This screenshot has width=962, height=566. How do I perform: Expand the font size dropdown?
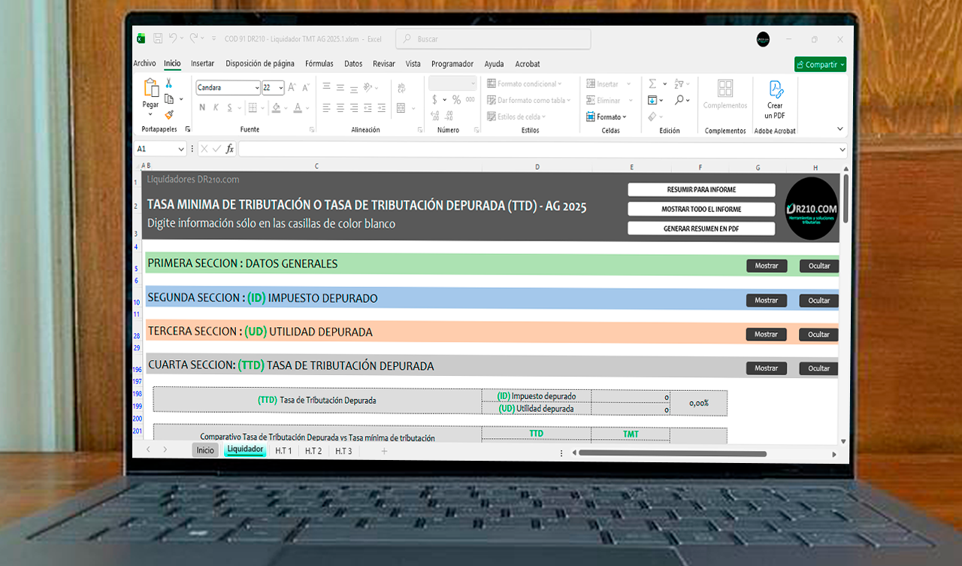tap(281, 88)
